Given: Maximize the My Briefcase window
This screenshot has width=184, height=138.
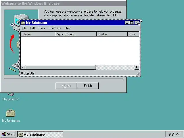Looking at the screenshot, I should pos(131,23).
